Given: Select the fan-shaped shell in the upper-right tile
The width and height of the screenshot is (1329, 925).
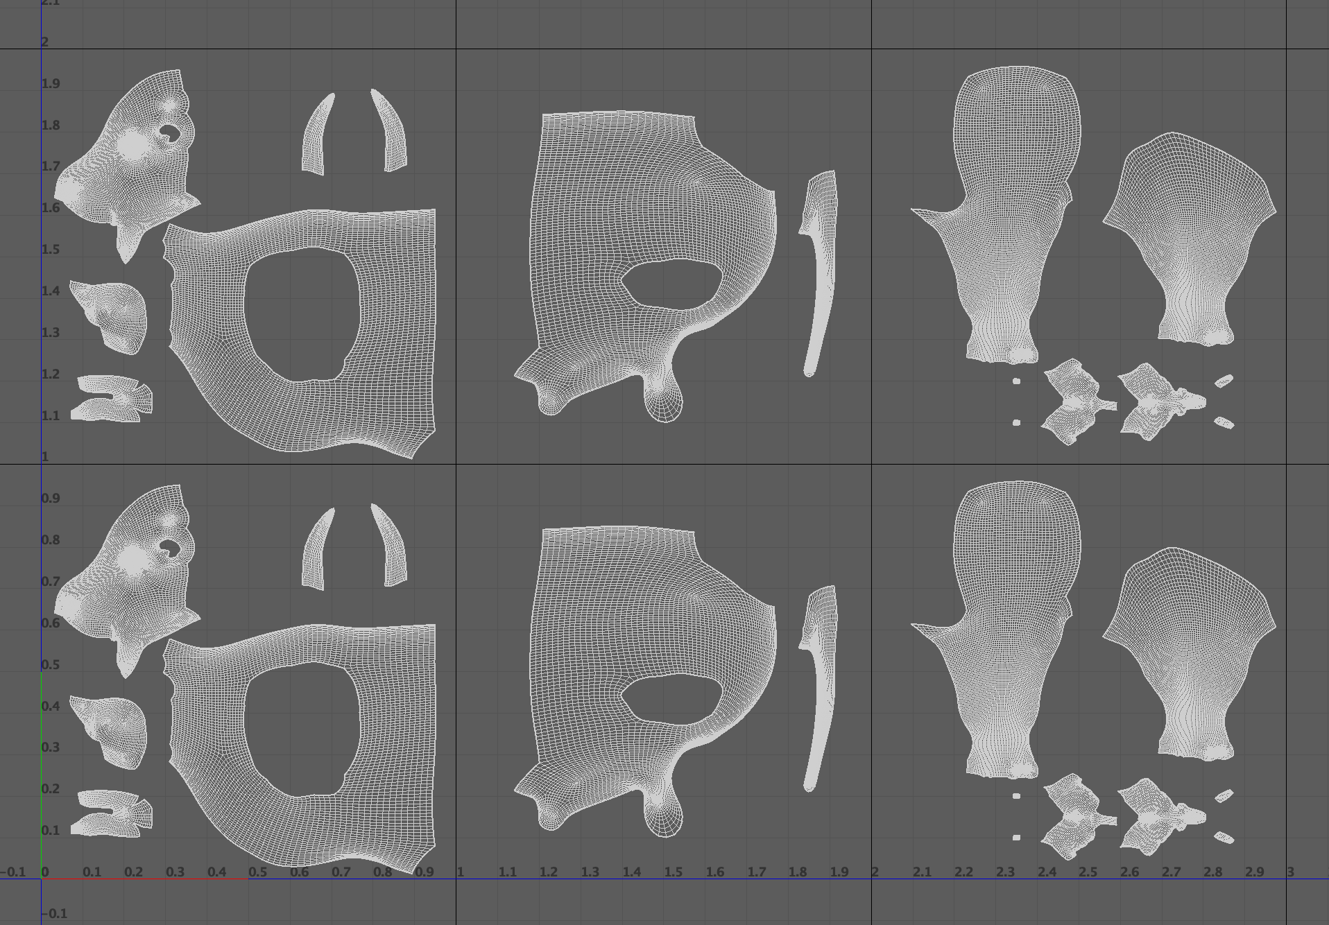Looking at the screenshot, I should [1190, 229].
